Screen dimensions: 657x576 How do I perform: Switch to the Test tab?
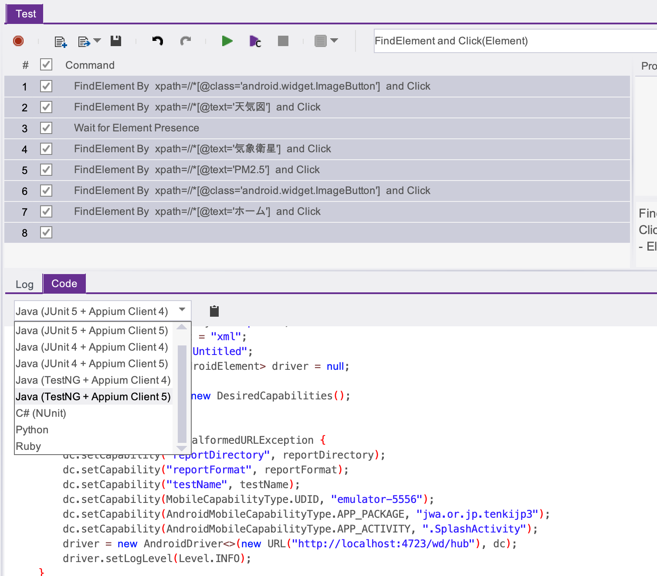tap(25, 14)
